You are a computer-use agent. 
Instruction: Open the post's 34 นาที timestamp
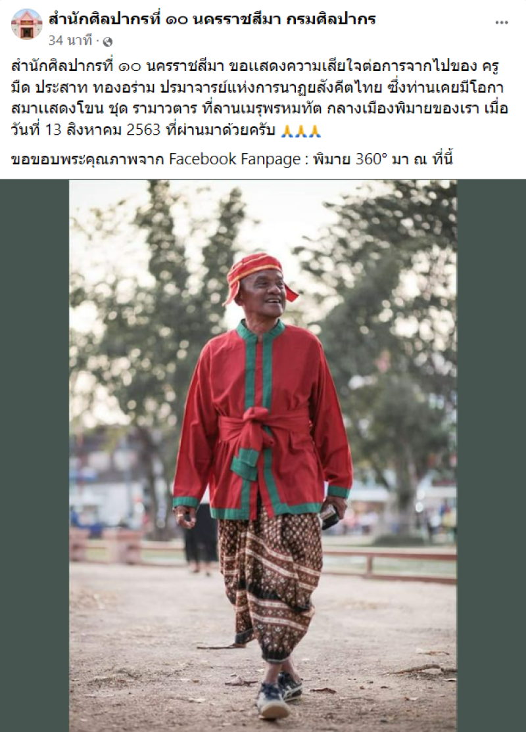click(70, 41)
